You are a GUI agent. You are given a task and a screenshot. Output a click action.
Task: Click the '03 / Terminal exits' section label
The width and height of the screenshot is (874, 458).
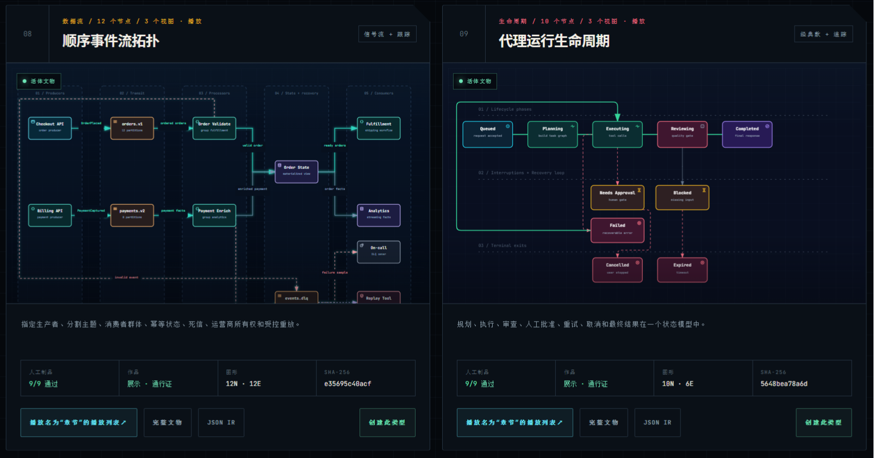(503, 246)
